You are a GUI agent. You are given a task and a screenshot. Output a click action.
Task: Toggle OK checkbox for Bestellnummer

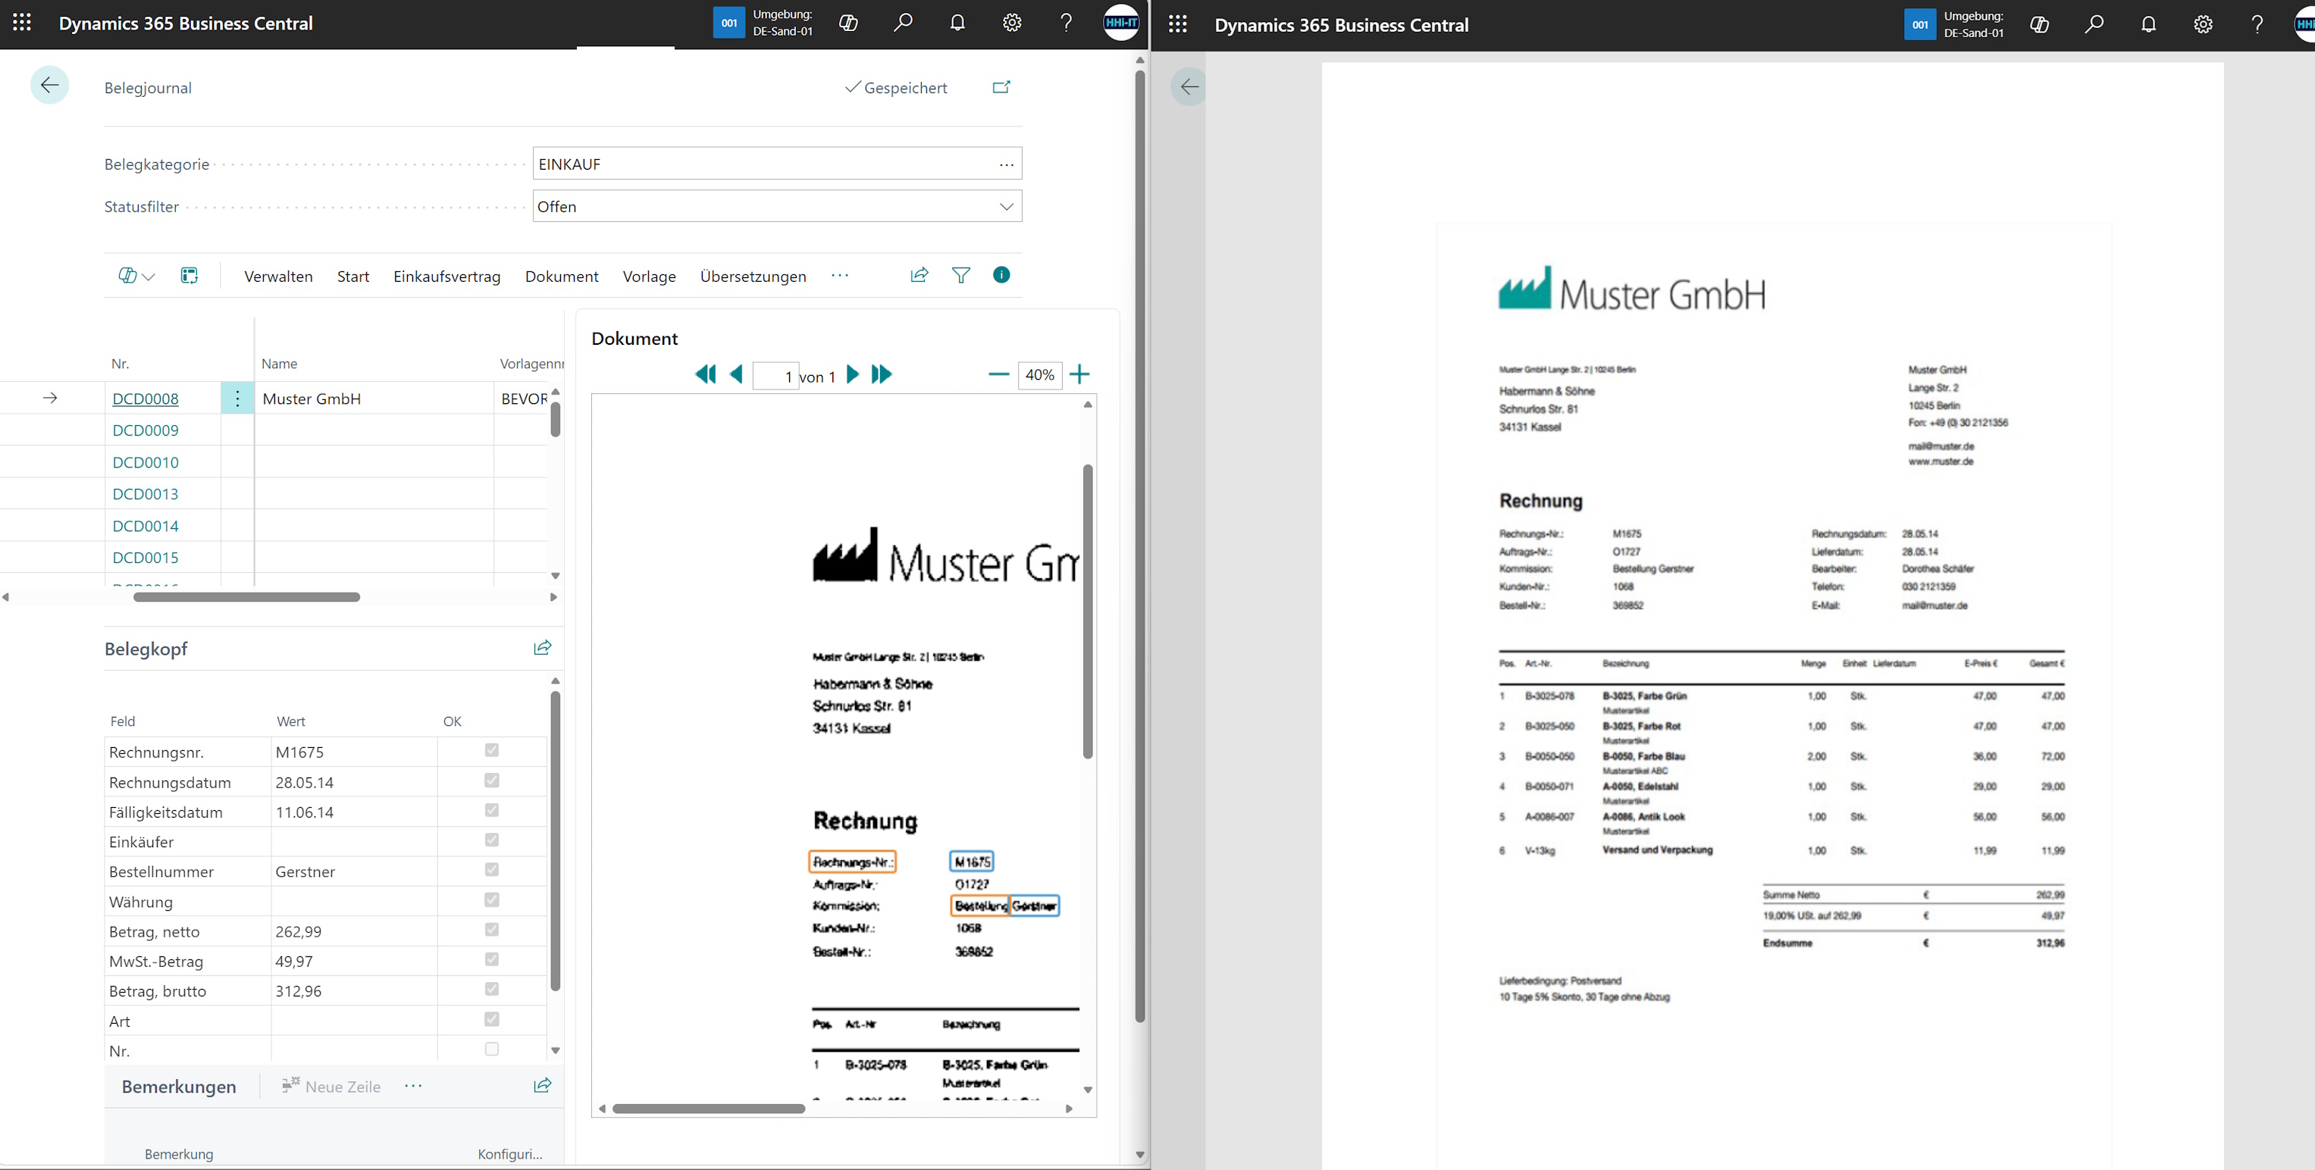[x=492, y=869]
